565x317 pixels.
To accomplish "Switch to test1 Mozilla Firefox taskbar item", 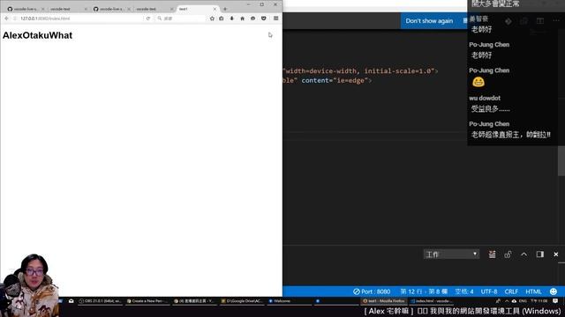I will pyautogui.click(x=384, y=301).
